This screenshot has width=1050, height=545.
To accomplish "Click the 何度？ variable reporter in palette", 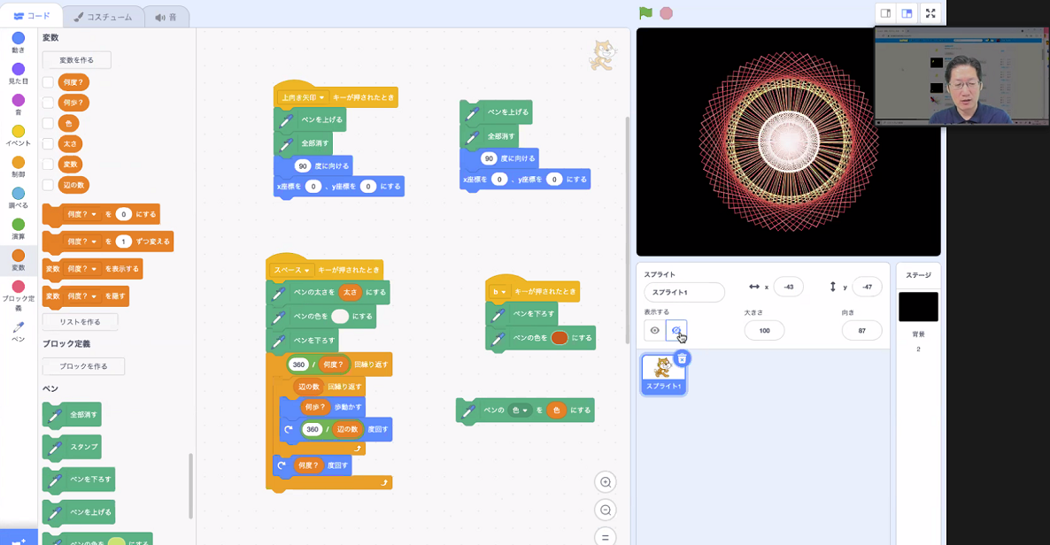I will [73, 82].
